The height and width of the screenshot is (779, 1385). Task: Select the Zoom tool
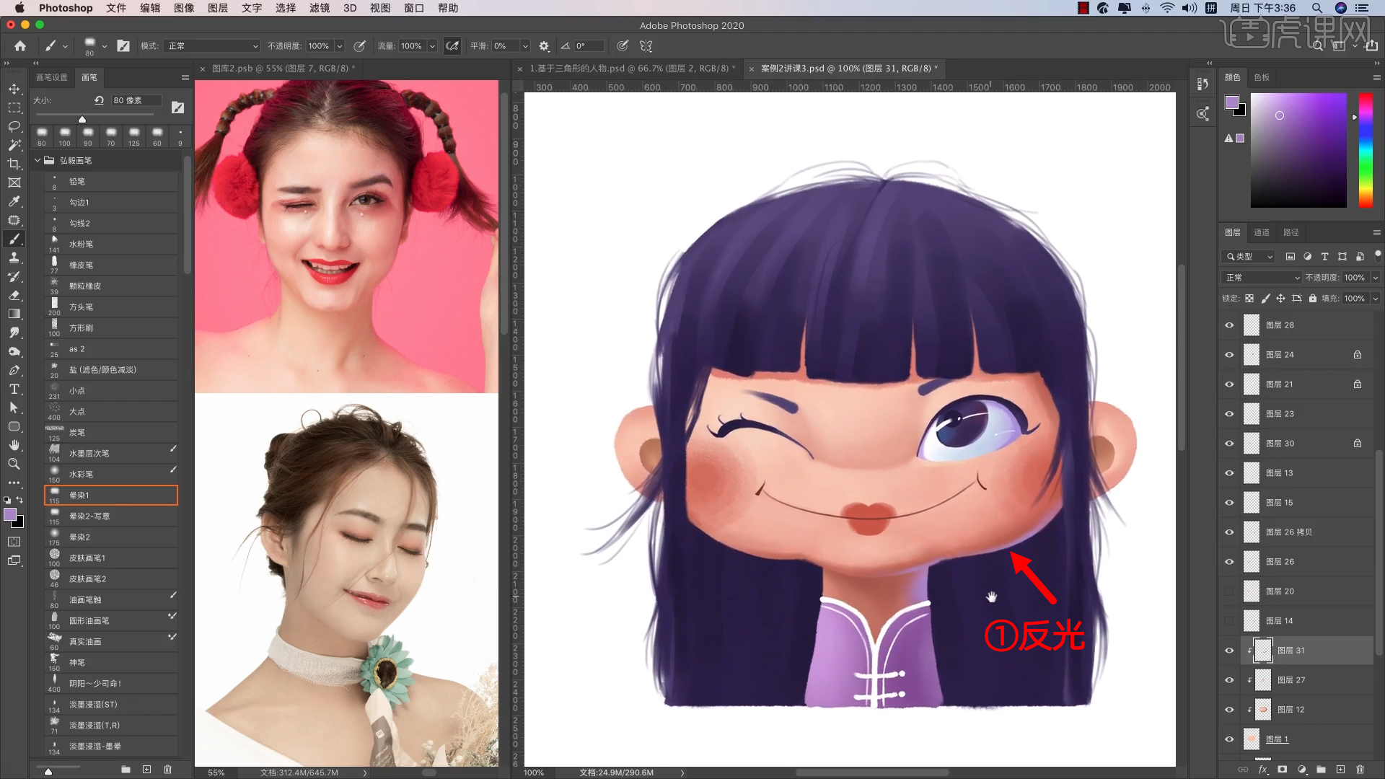(x=14, y=464)
